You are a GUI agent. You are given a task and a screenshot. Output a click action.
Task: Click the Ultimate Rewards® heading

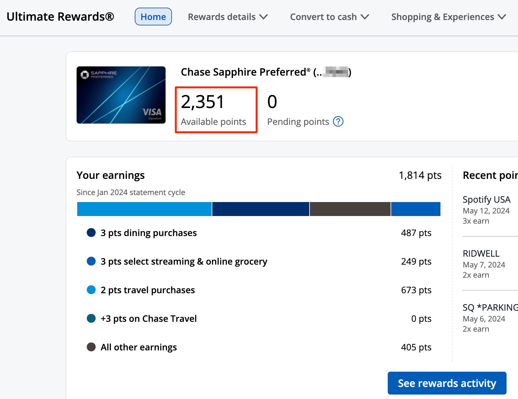pos(60,17)
